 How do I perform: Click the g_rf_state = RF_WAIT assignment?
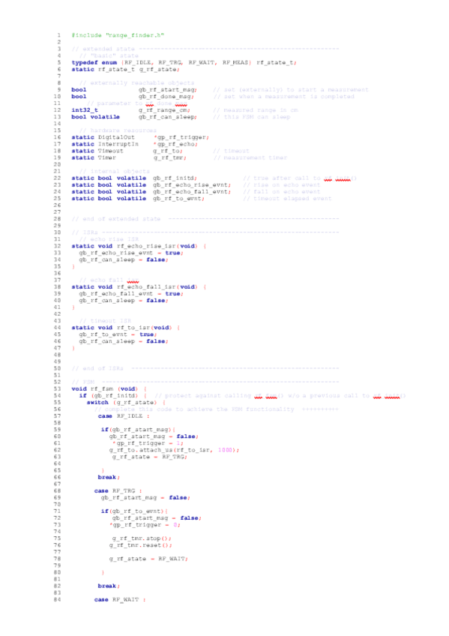click(x=148, y=559)
